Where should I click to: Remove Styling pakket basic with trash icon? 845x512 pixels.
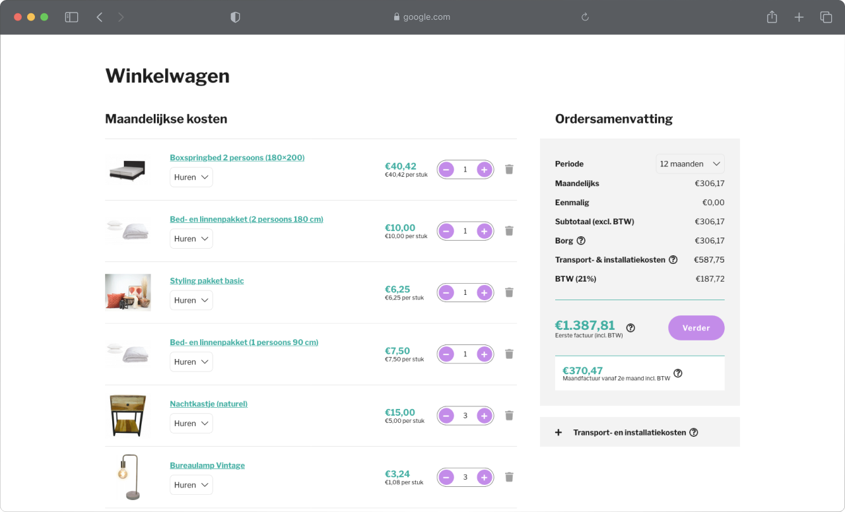click(509, 292)
